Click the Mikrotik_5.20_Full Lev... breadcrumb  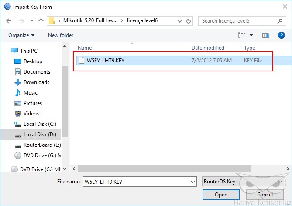(90, 20)
